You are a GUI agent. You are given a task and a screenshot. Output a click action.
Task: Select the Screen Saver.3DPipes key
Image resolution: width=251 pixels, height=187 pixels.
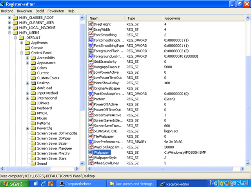click(54, 138)
